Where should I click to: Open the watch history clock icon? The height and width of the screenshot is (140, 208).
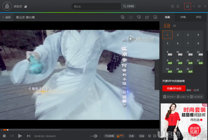pos(172,6)
